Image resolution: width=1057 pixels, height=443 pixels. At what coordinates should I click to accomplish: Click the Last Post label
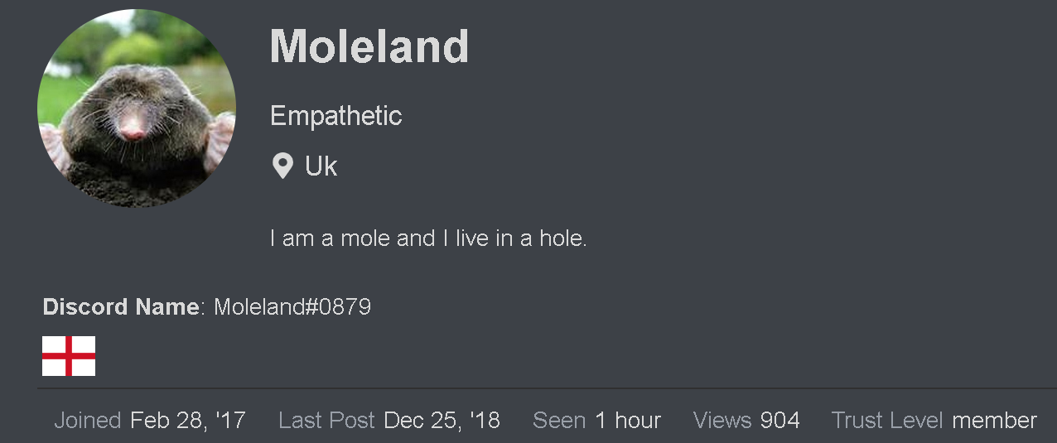pyautogui.click(x=326, y=421)
